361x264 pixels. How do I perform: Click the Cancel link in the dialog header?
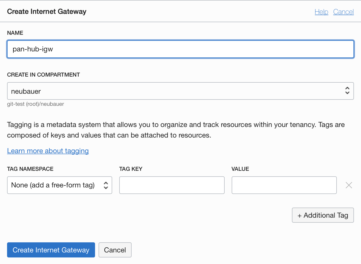click(343, 12)
